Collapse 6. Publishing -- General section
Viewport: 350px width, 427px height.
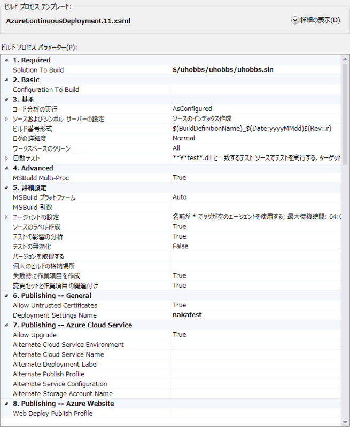pos(6,296)
